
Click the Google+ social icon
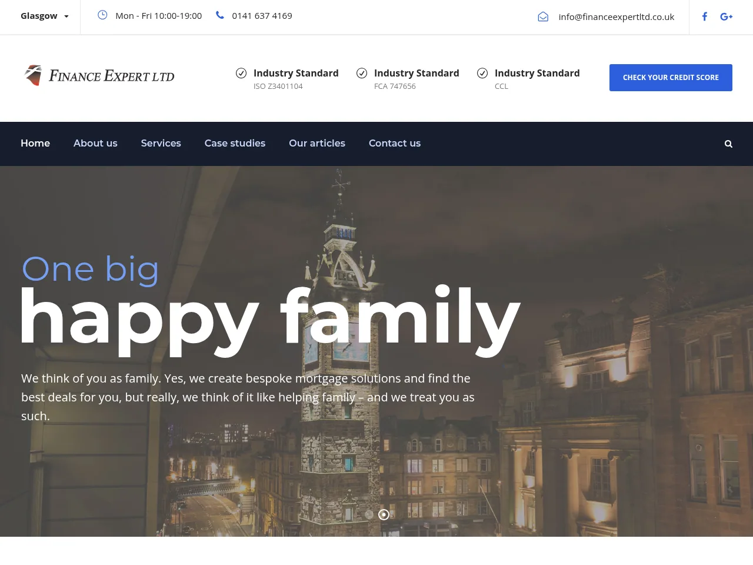point(726,16)
